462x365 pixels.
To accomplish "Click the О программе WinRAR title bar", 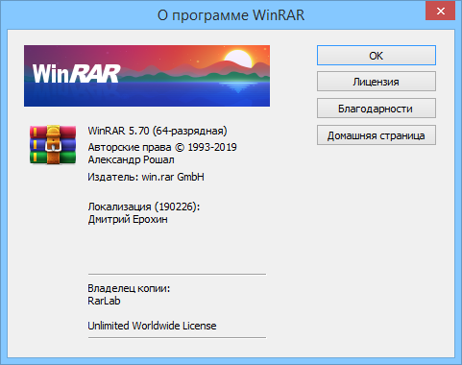I will pos(231,14).
